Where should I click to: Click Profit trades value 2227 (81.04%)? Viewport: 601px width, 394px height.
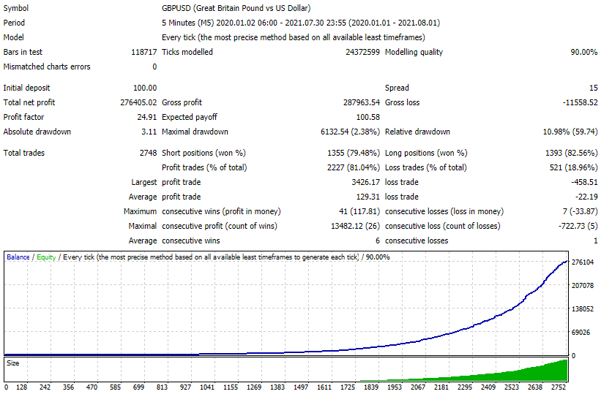(354, 167)
